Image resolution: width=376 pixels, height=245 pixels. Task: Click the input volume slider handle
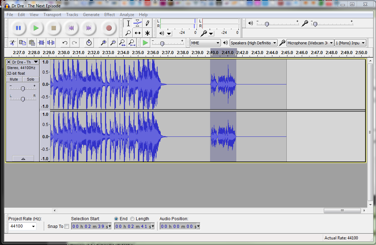pos(315,24)
